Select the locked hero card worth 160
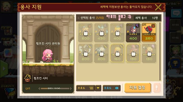The width and height of the screenshot is (183, 102). 117,53
